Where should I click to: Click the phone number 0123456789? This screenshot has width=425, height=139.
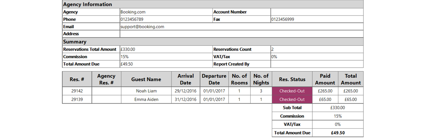132,19
